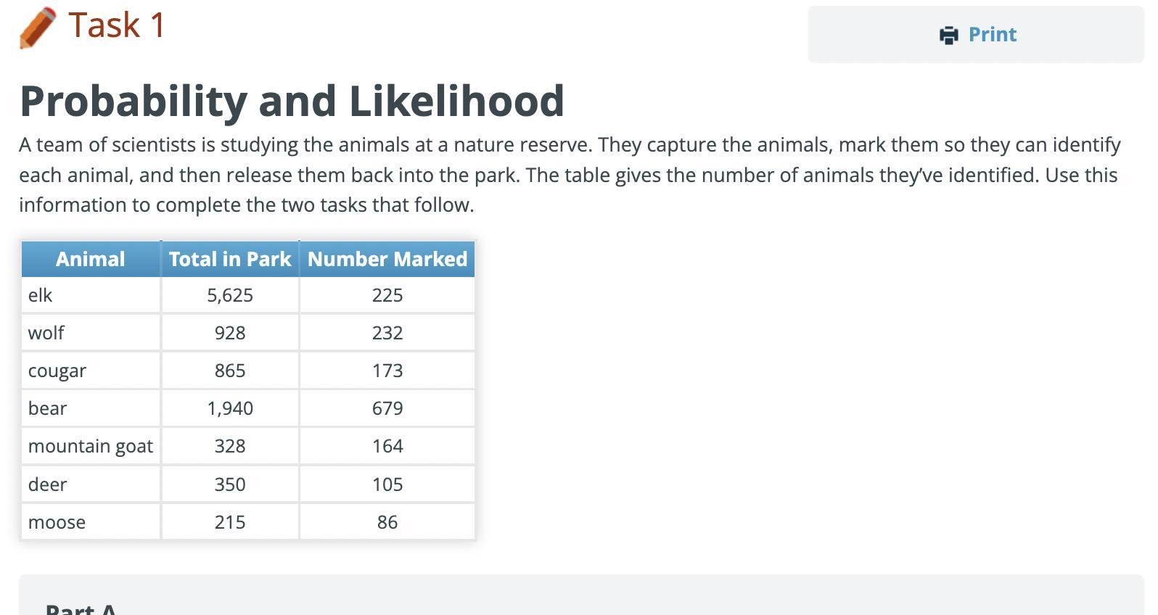Click the Probability and Likelihood title
This screenshot has height=615, width=1158.
(x=292, y=100)
